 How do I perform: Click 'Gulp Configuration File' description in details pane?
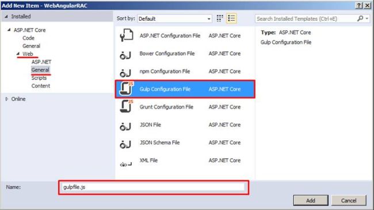coord(286,42)
